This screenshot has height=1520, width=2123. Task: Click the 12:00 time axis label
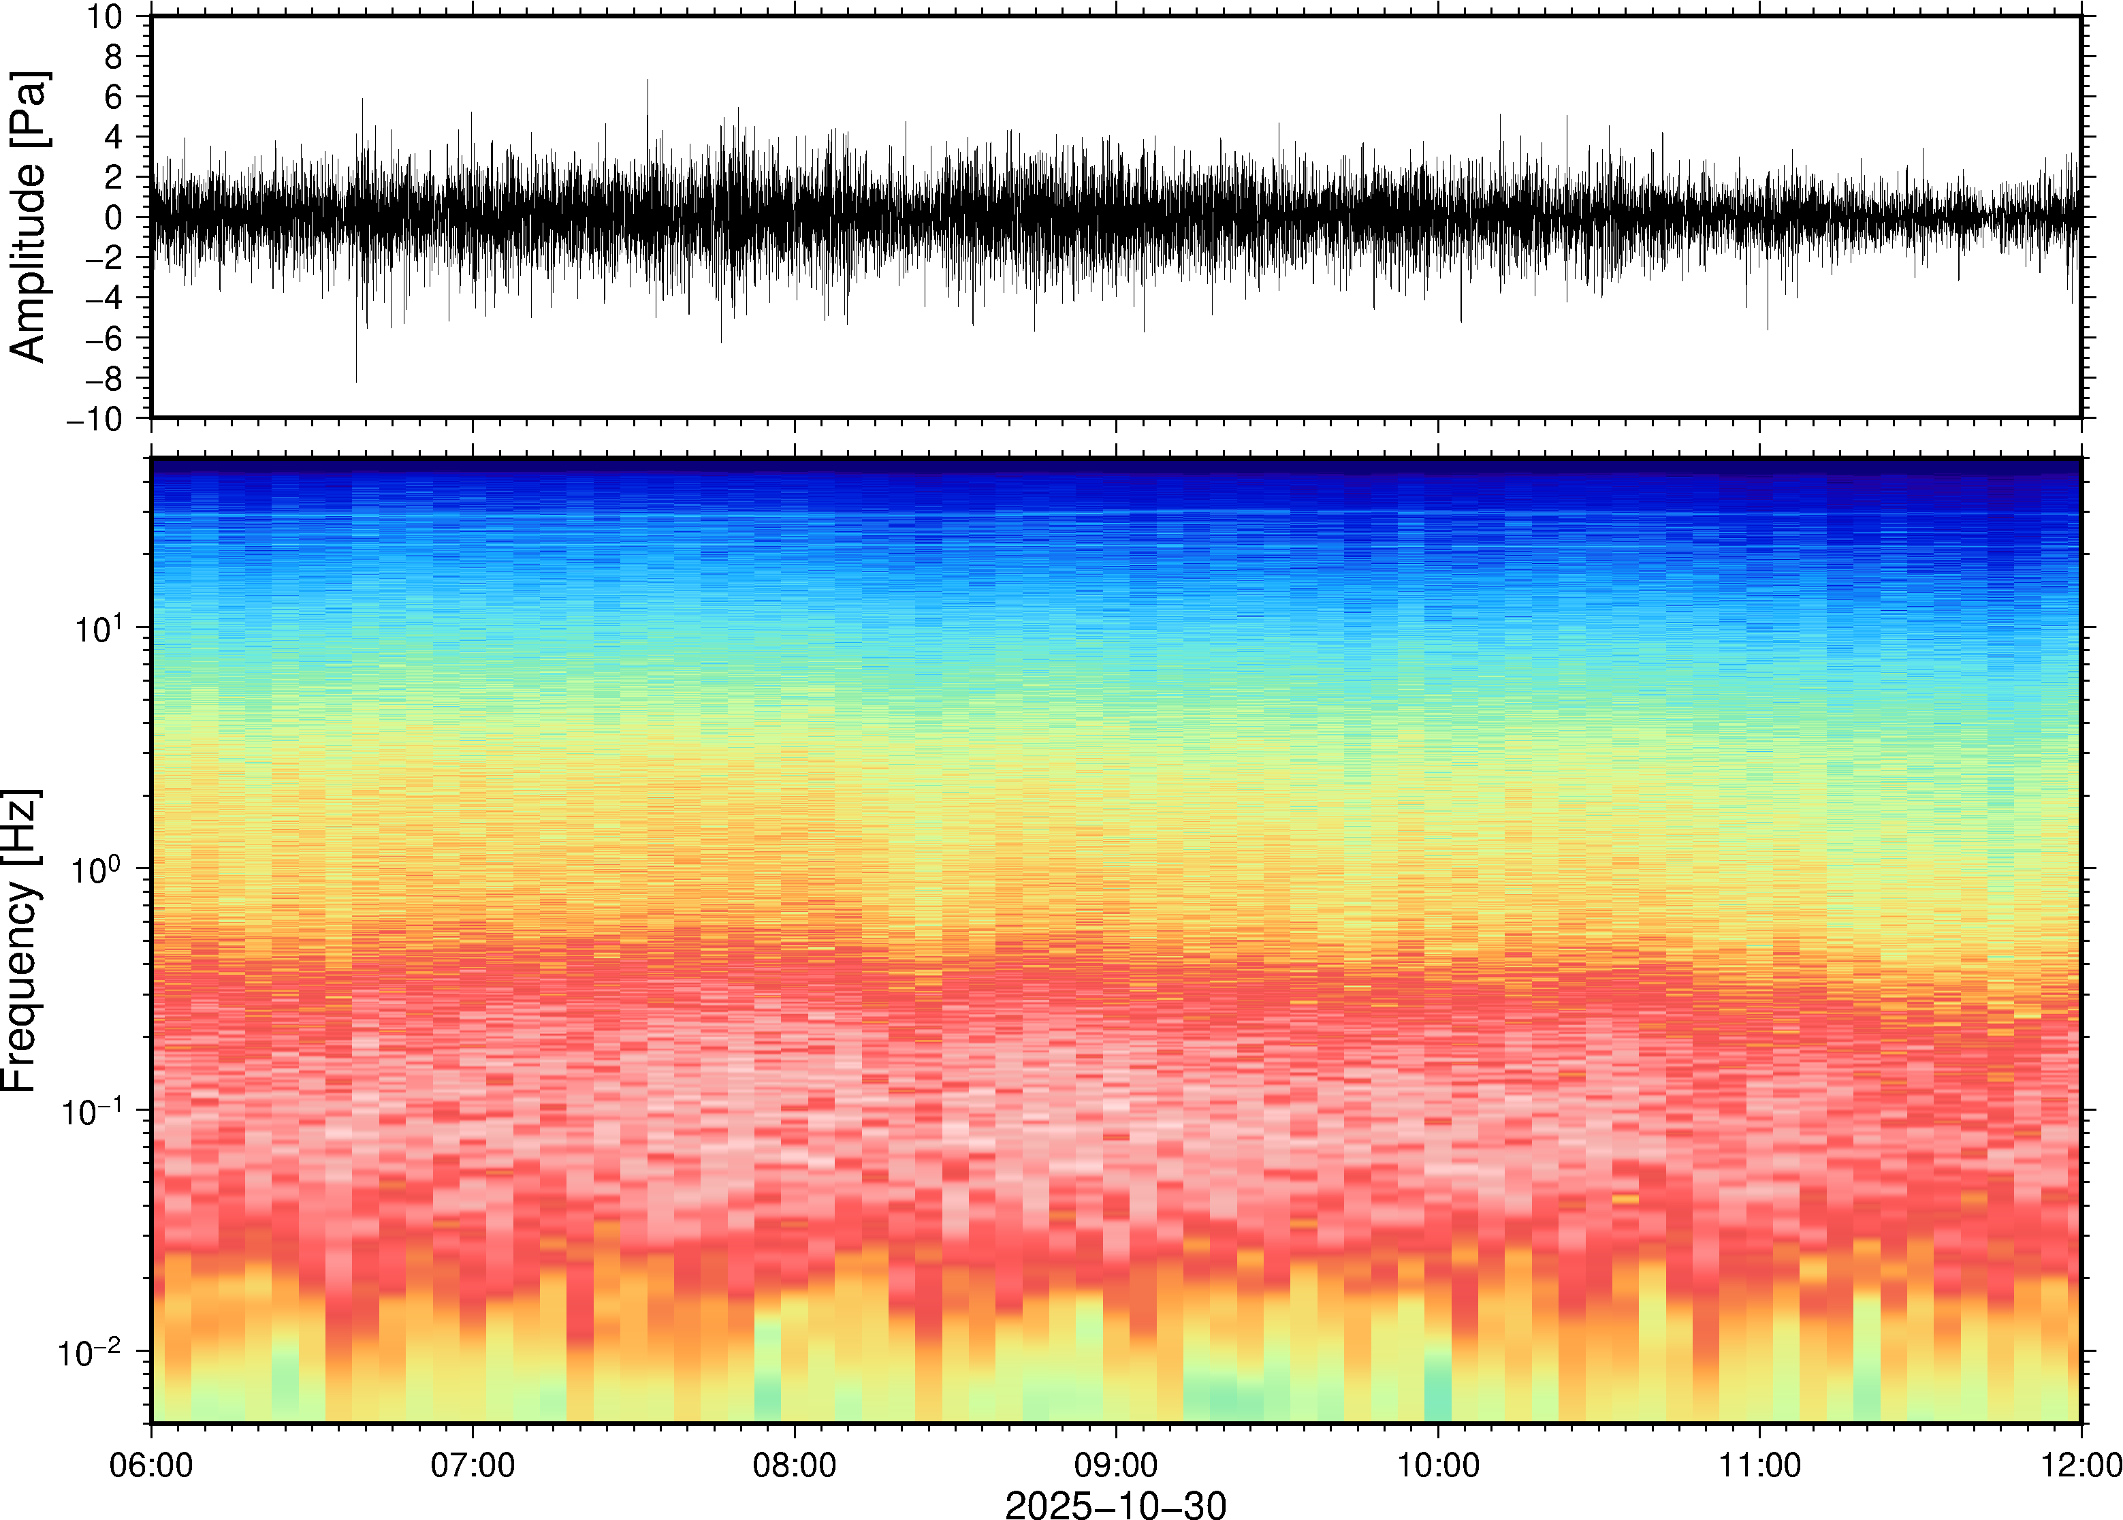[2081, 1465]
